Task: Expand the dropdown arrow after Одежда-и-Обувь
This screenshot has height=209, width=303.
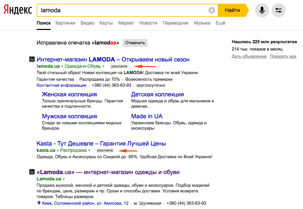Action: click(103, 66)
